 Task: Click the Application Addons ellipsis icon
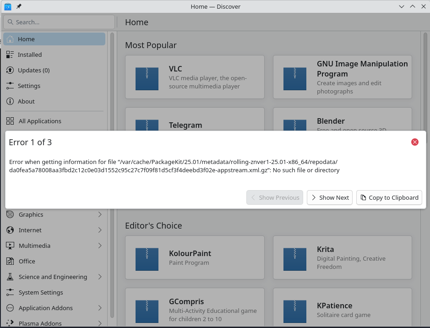[x=10, y=308]
